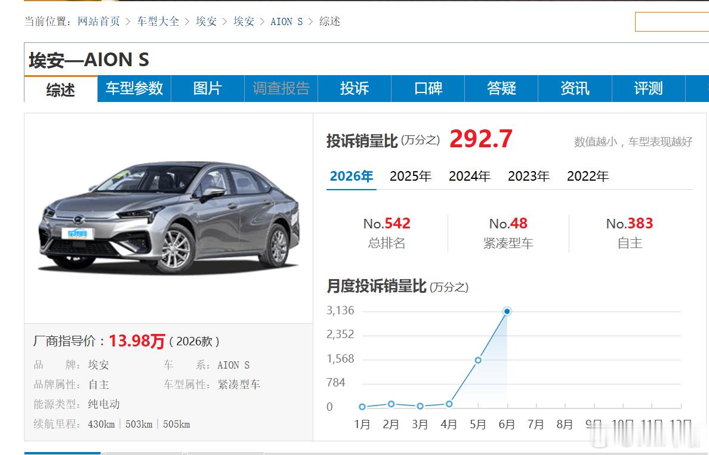The width and height of the screenshot is (709, 455).
Task: Open the 图片 tab
Action: (x=208, y=89)
